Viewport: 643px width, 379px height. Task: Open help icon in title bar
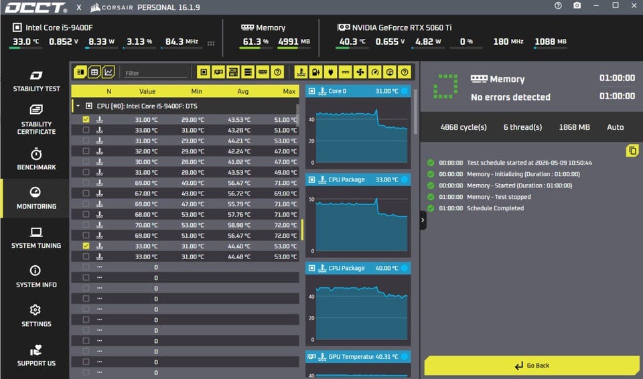pyautogui.click(x=558, y=6)
